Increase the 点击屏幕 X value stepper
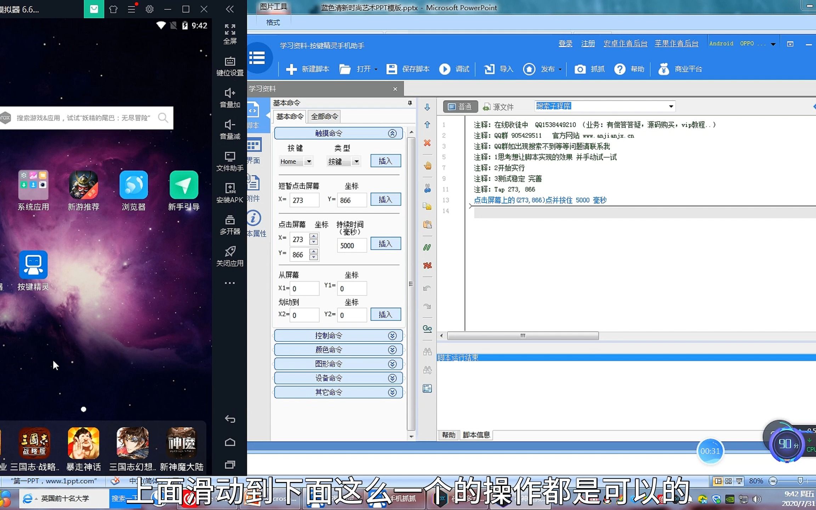Screen dimensions: 816x510 313,236
